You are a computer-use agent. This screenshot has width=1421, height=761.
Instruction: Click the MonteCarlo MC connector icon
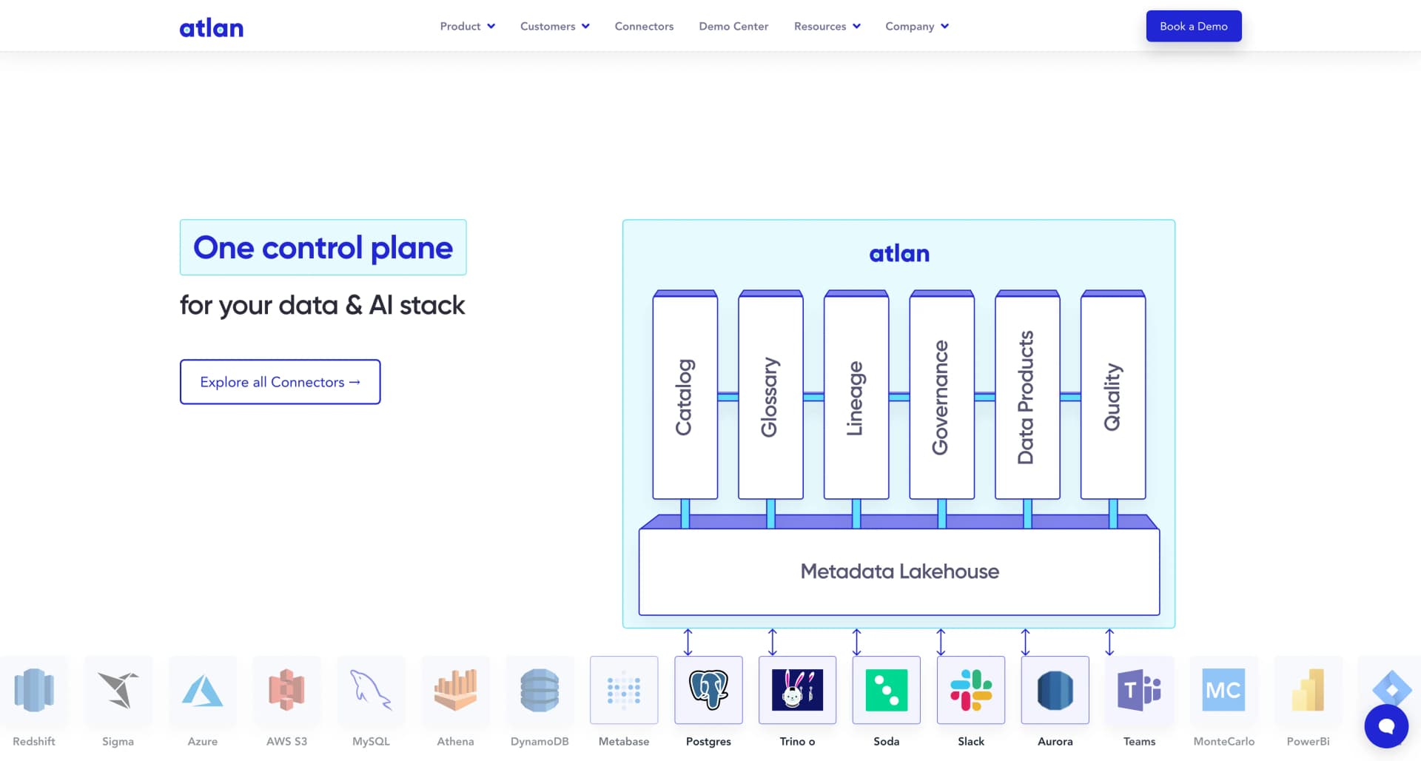pyautogui.click(x=1223, y=690)
